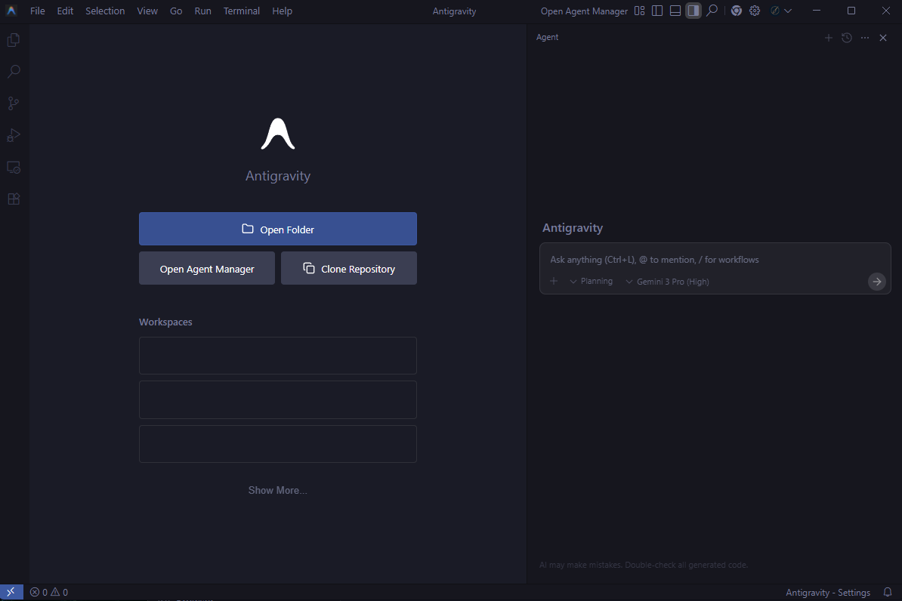Open the Help menu

(282, 11)
